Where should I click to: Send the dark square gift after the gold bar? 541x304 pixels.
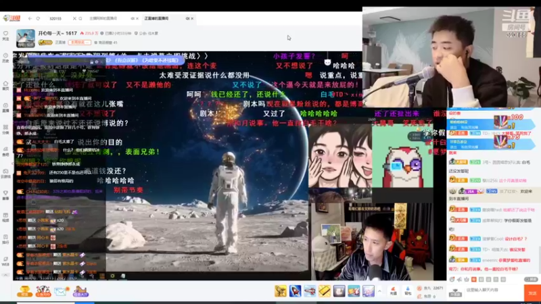pos(339,291)
